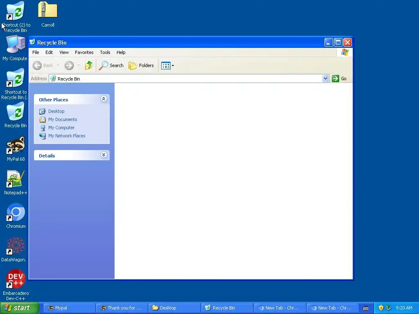The height and width of the screenshot is (314, 419).
Task: Collapse the Other Places panel
Action: click(x=104, y=99)
